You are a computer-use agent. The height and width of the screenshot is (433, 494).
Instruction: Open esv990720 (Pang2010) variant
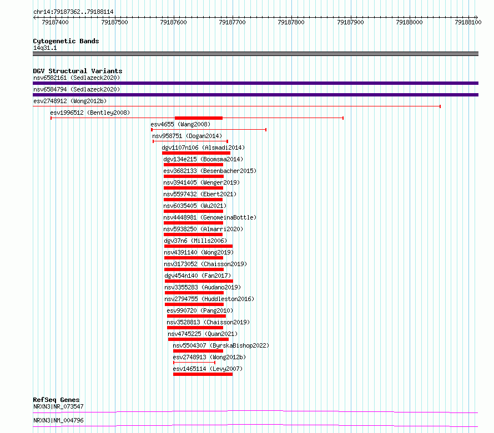tap(200, 310)
